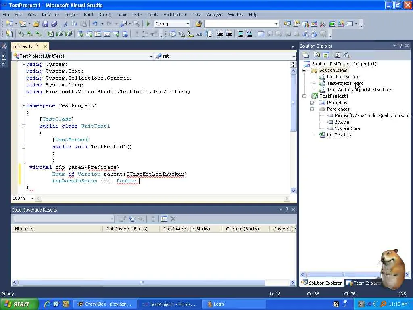The width and height of the screenshot is (413, 310).
Task: Click the Covered (Blocks) column header
Action: [246, 229]
